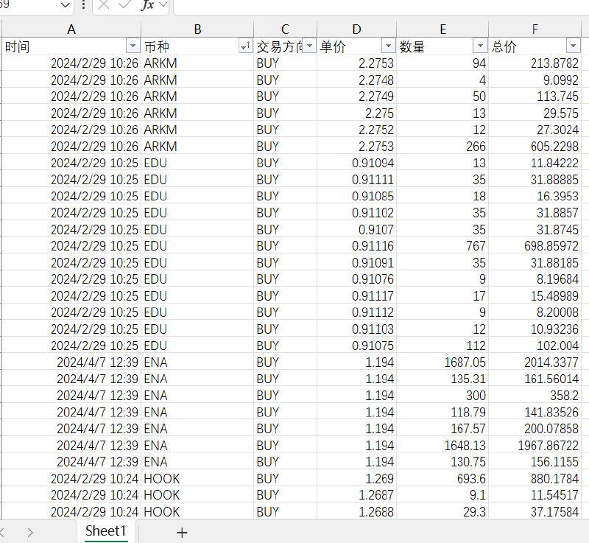Select quantity cell 1648.13
This screenshot has width=589, height=543.
coord(442,445)
